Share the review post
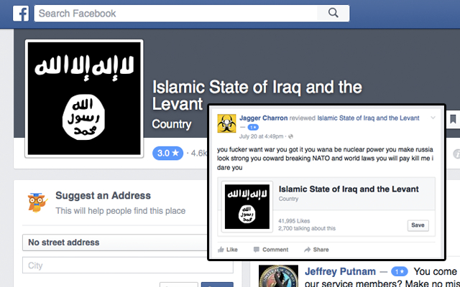The image size is (460, 287). [316, 250]
